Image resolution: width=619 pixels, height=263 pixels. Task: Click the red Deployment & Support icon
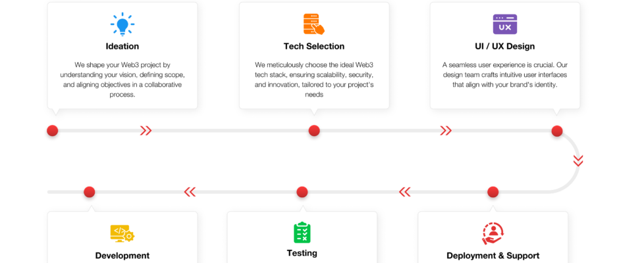pyautogui.click(x=493, y=233)
